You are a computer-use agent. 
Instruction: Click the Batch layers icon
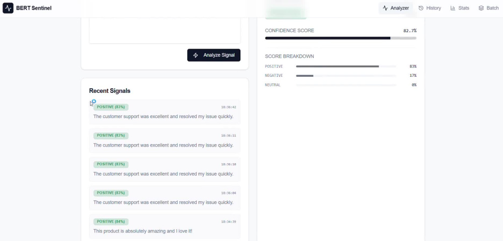(x=481, y=8)
